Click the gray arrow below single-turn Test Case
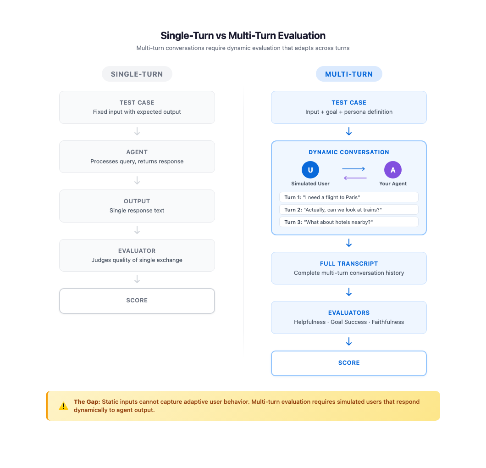This screenshot has width=486, height=468. click(137, 132)
